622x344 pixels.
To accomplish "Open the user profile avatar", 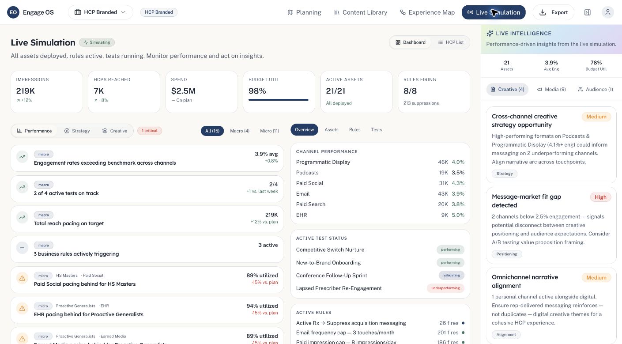I will tap(608, 12).
